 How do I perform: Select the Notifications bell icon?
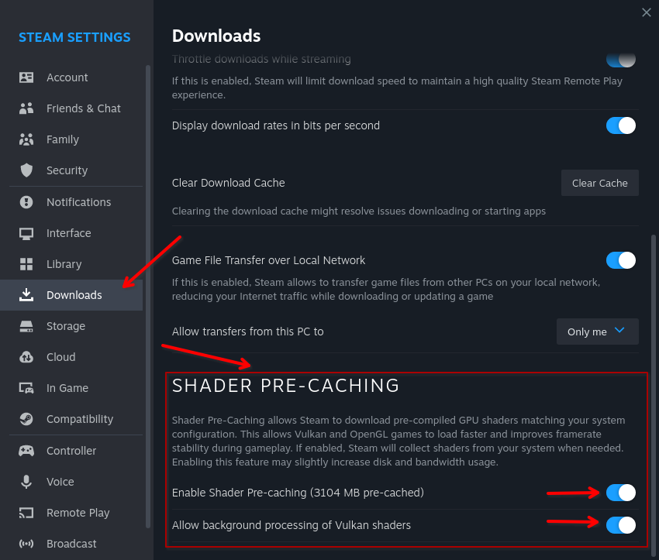pos(26,202)
